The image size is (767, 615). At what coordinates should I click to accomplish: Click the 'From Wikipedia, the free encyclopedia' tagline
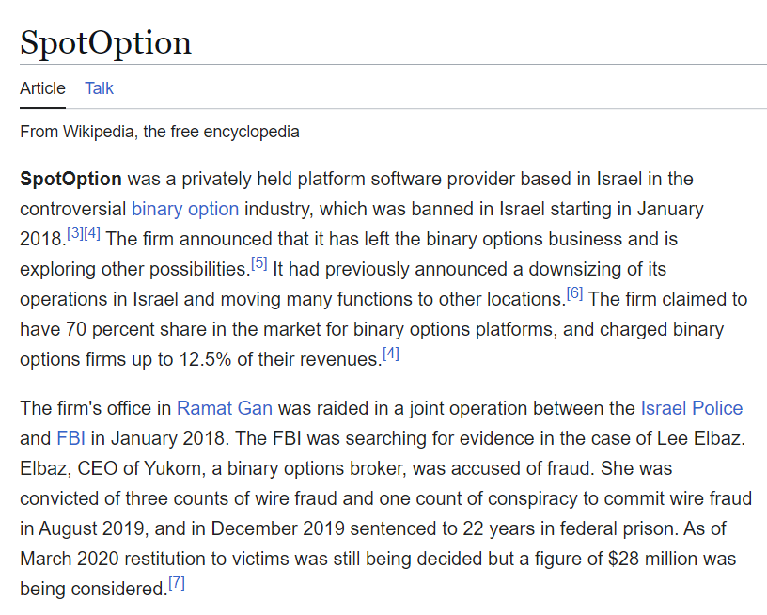[x=160, y=132]
